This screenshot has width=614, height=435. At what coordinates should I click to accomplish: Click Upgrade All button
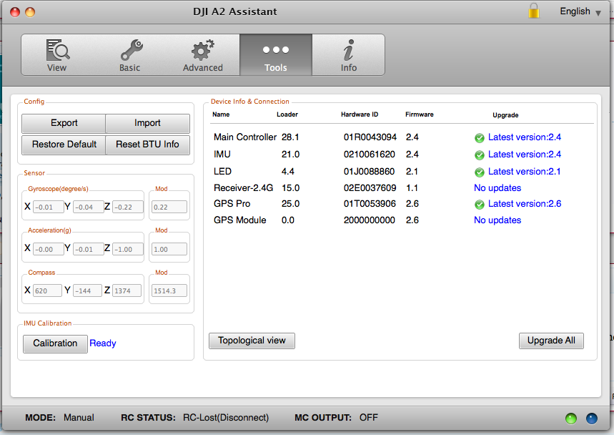(551, 341)
